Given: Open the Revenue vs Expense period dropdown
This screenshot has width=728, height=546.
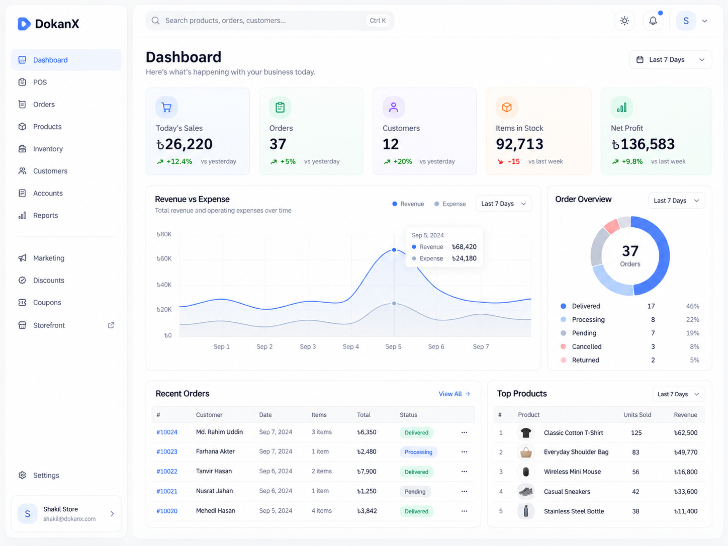Looking at the screenshot, I should (x=504, y=204).
